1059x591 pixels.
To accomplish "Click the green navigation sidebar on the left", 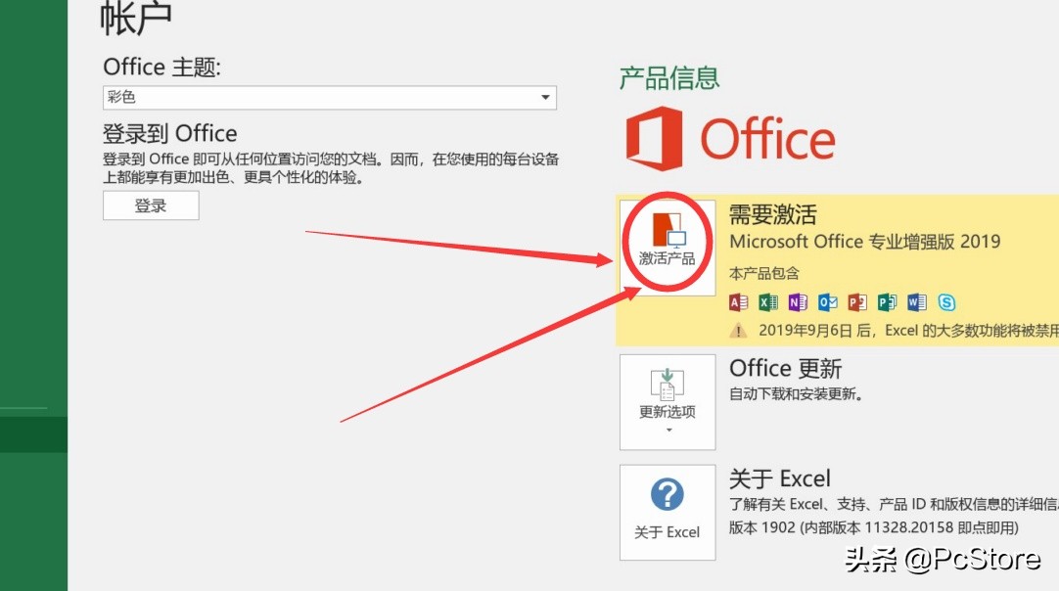I will [33, 294].
